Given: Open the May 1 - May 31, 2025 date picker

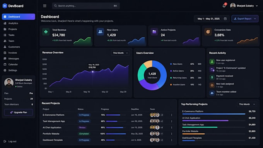Looking at the screenshot, I should coord(212,19).
